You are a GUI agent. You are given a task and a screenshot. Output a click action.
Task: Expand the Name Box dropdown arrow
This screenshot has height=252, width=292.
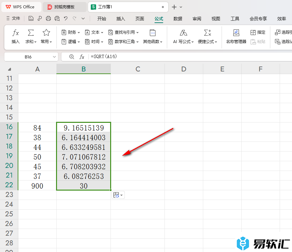54,57
